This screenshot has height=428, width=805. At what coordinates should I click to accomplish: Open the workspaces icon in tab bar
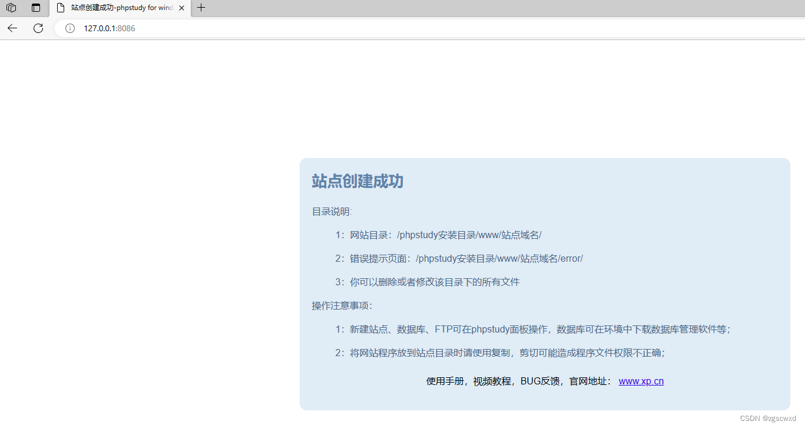[x=11, y=8]
